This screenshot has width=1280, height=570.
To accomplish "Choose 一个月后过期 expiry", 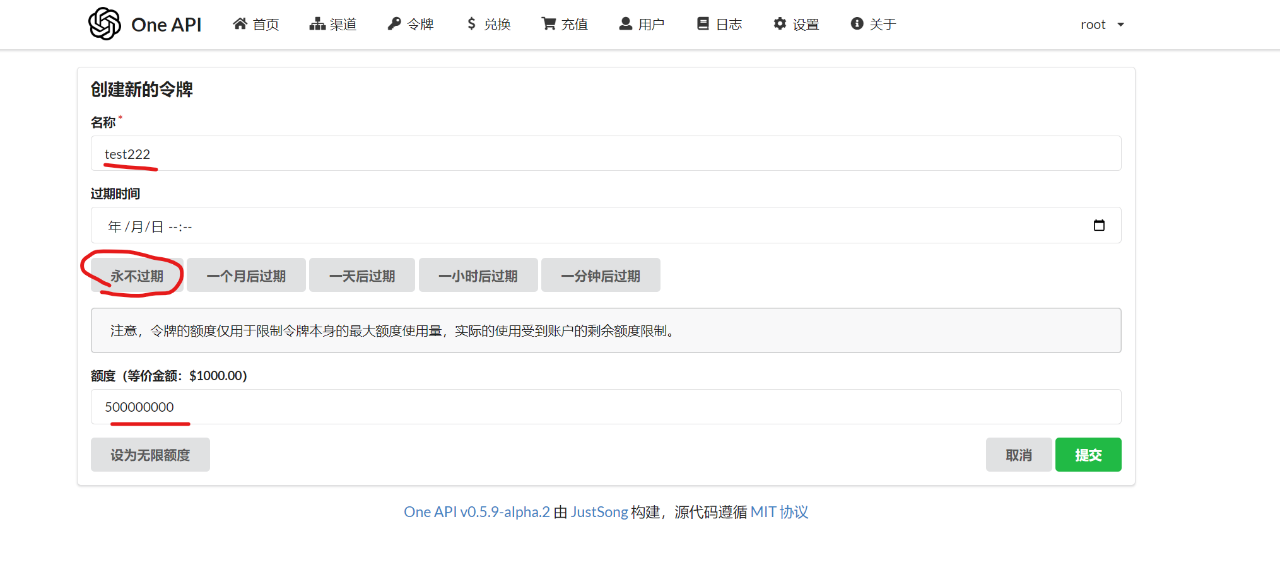I will [x=246, y=276].
